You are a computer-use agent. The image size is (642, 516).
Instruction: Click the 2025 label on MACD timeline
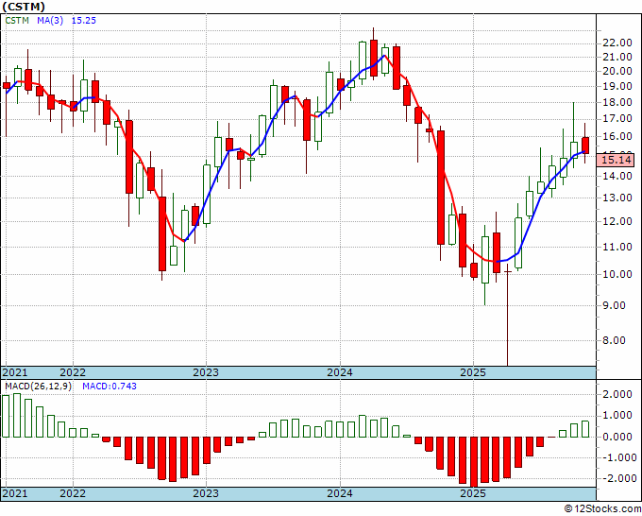coord(473,493)
